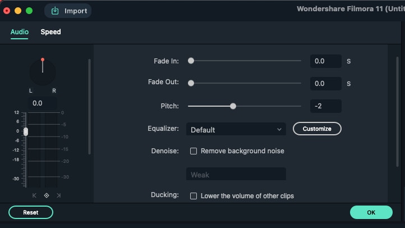Enable Remove background noise checkbox

194,151
